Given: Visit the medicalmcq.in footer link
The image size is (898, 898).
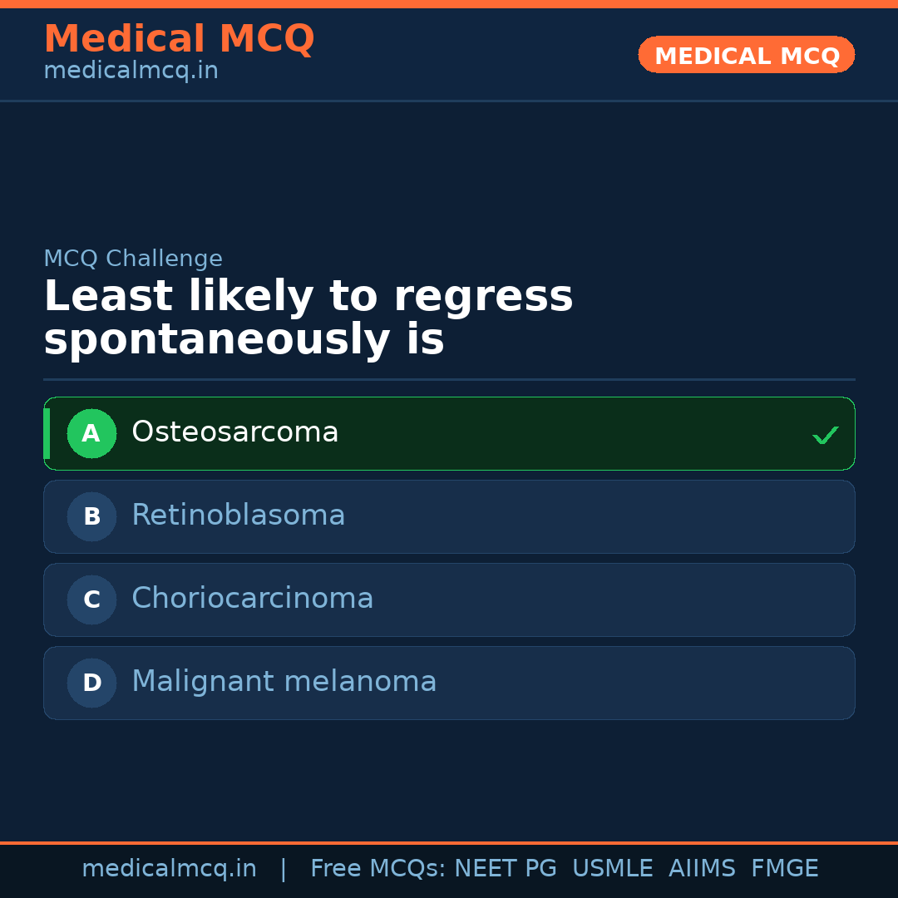Looking at the screenshot, I should point(169,868).
